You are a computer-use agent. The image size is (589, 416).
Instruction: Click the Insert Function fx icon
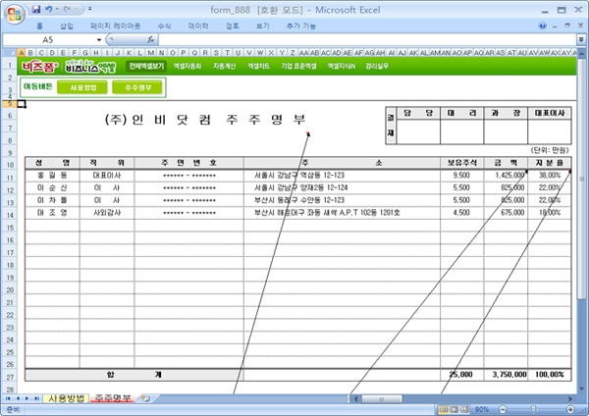click(150, 40)
